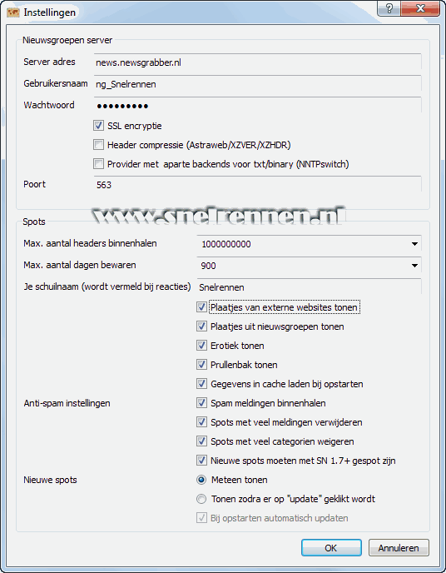Confirm settings with the OK button
This screenshot has height=573, width=446.
tap(331, 548)
